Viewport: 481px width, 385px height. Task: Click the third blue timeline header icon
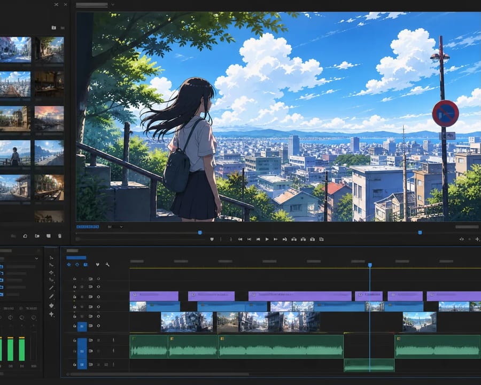click(x=86, y=264)
